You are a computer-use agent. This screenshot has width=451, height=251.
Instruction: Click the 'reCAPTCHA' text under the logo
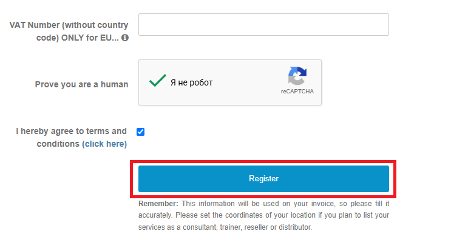tap(297, 92)
